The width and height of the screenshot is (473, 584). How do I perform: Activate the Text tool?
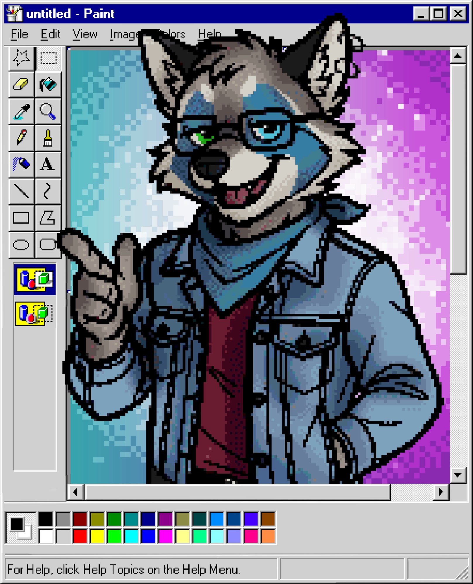click(48, 164)
